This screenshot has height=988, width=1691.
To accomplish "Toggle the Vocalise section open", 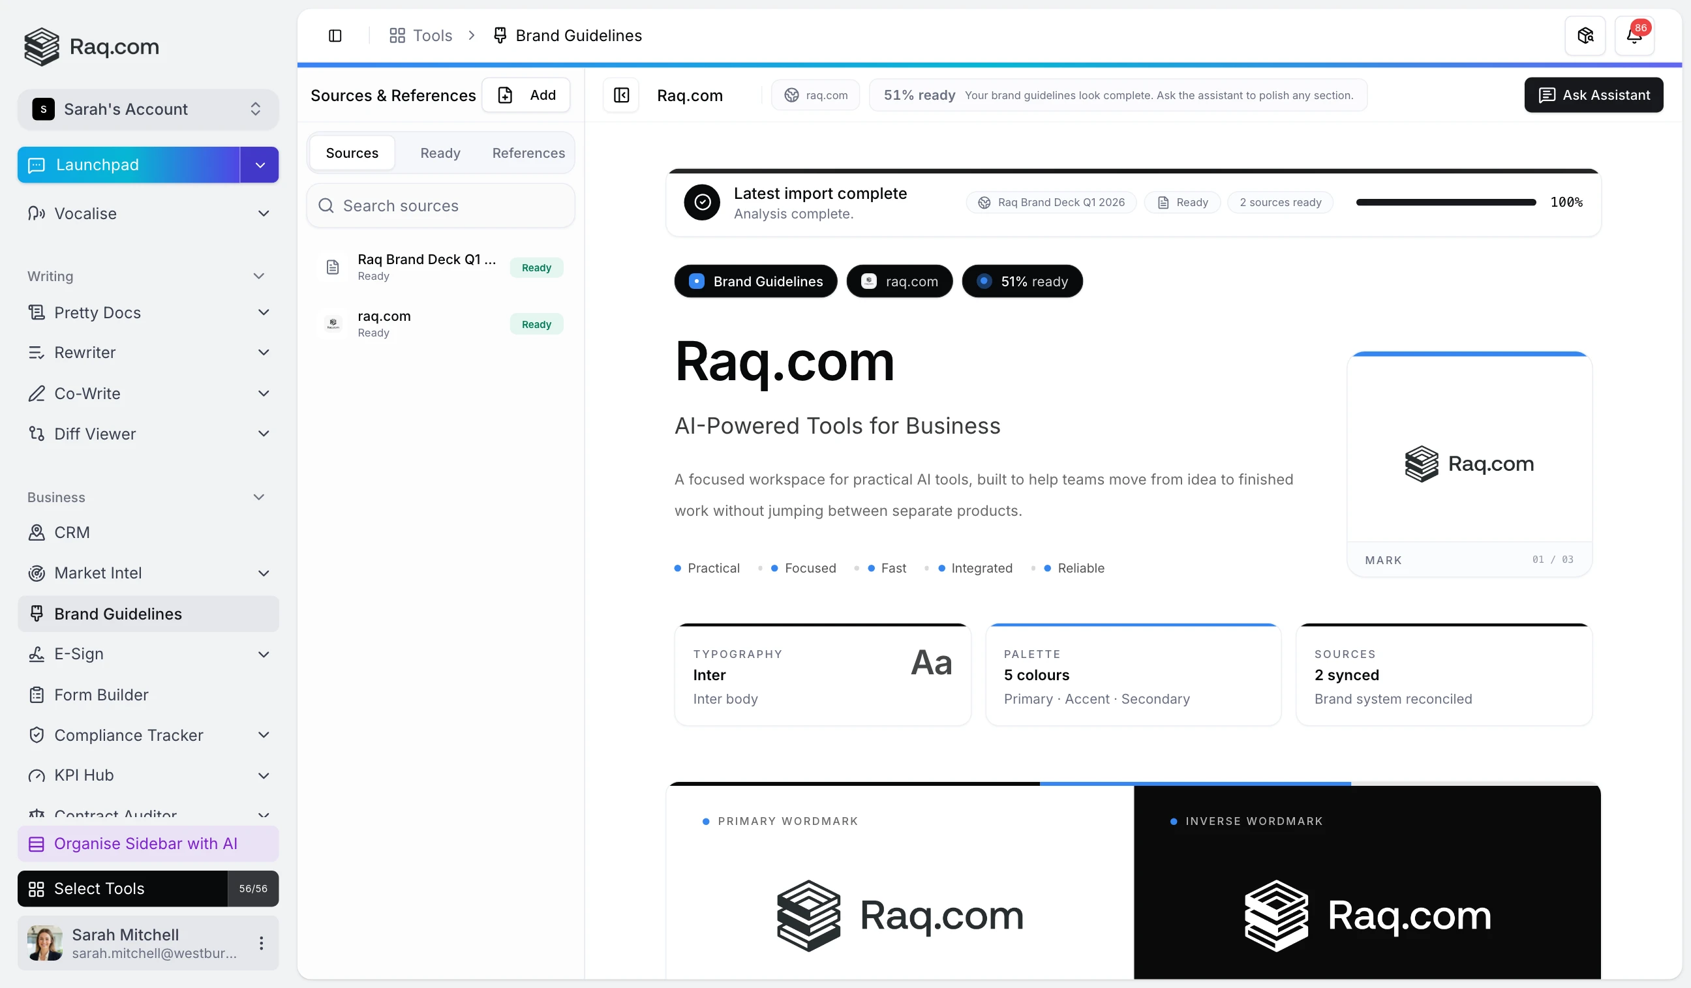I will tap(264, 213).
